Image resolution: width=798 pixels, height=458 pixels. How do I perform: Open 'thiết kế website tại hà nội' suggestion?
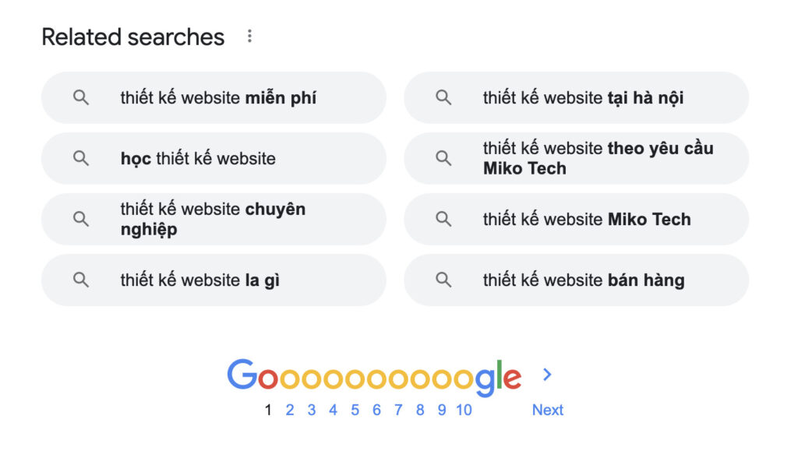click(x=583, y=98)
